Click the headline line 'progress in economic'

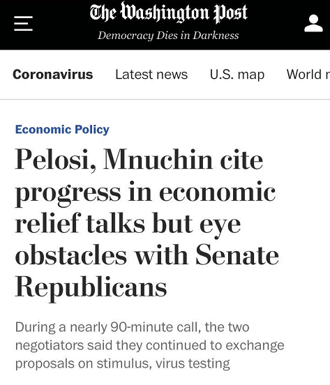point(145,194)
